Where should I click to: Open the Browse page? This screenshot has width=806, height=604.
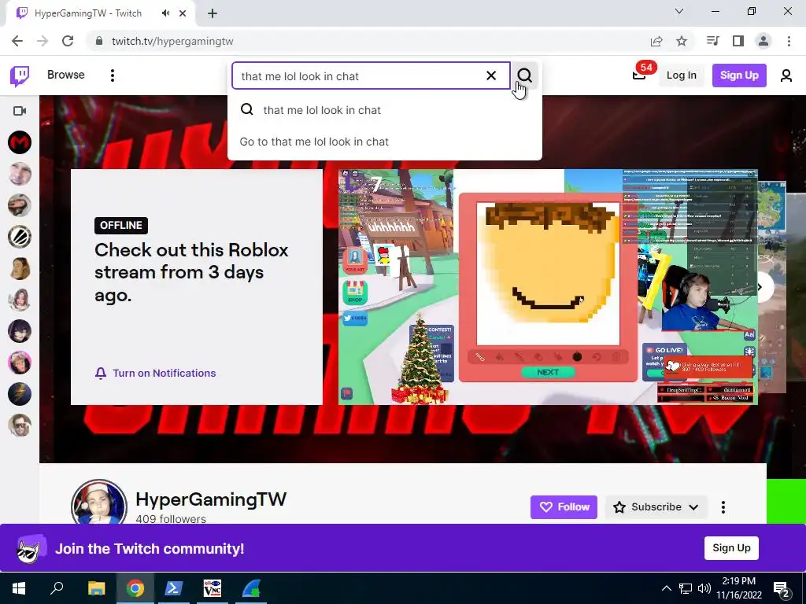tap(66, 75)
